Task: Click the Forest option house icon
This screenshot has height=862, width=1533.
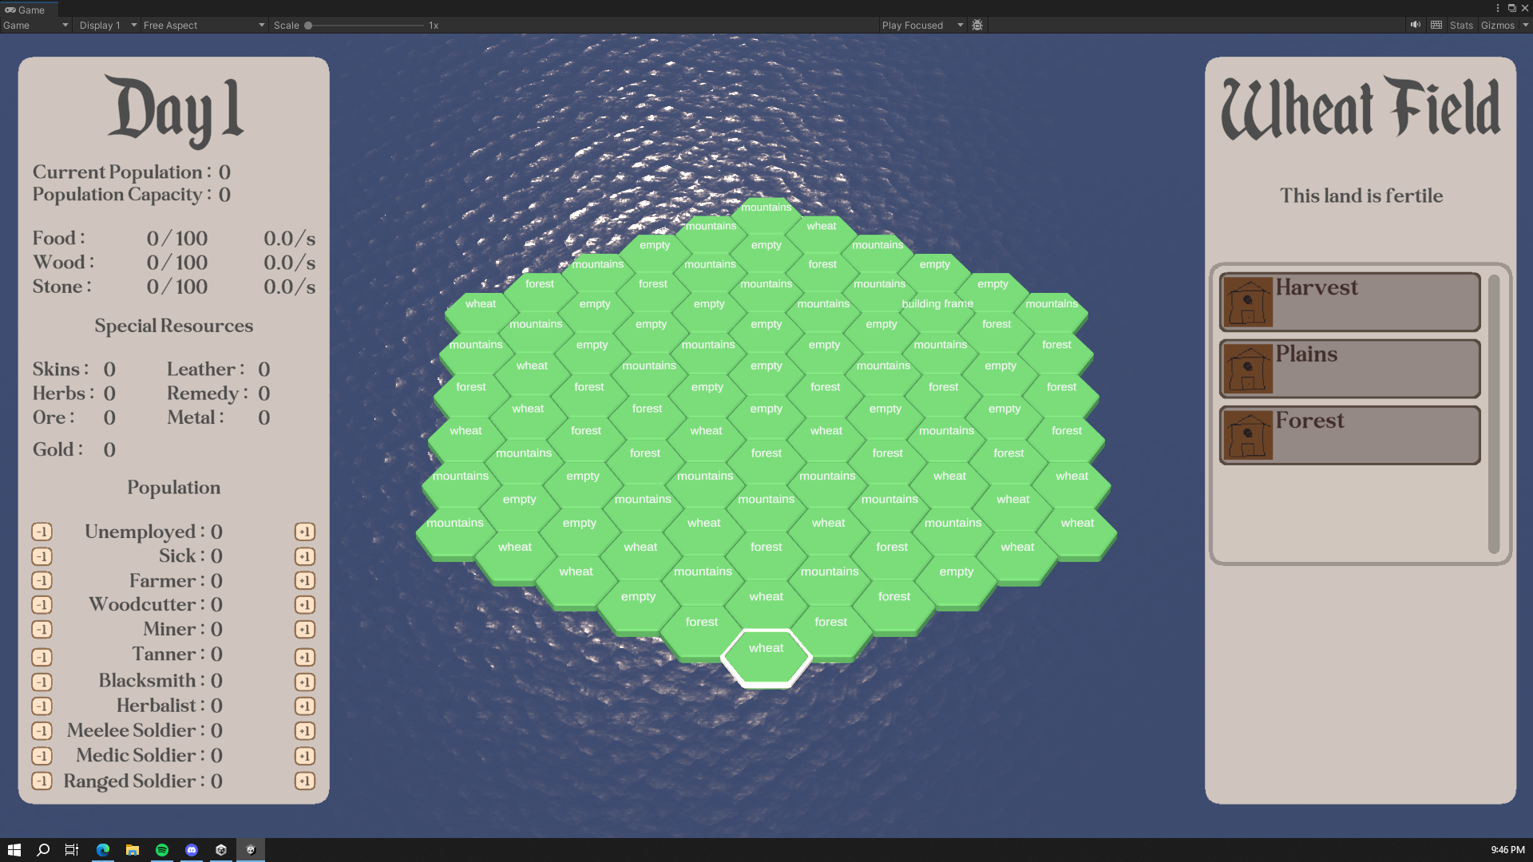Action: 1247,435
